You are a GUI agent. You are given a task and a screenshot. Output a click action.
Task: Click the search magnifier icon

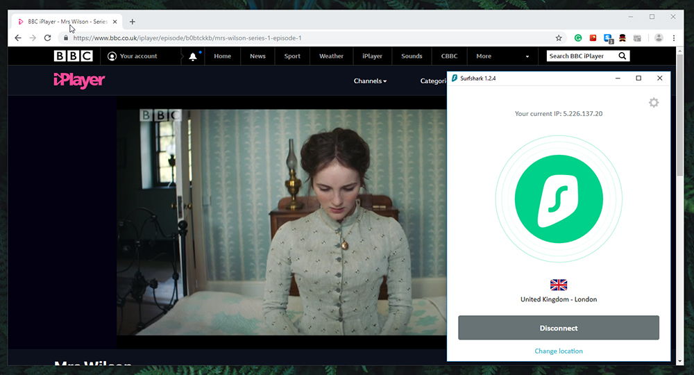pyautogui.click(x=623, y=56)
